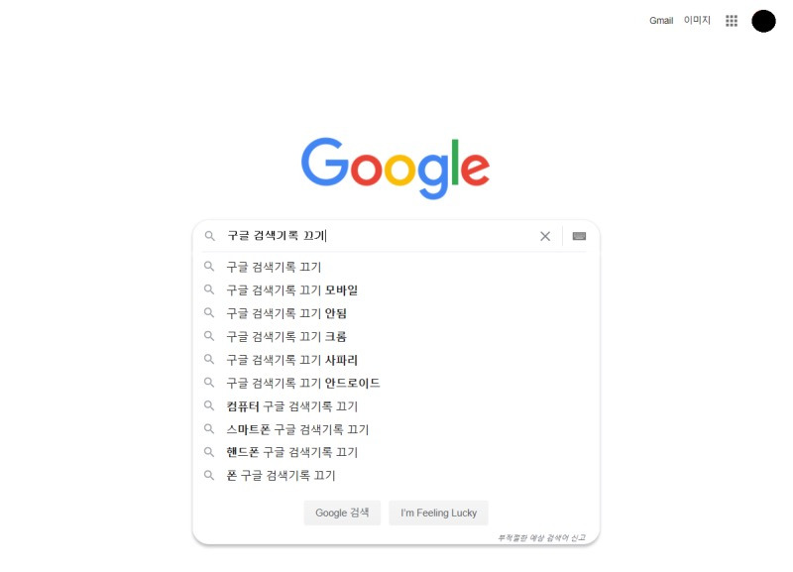Select suggestion '스마트폰 구글 검색기록 끄기'

tap(297, 428)
